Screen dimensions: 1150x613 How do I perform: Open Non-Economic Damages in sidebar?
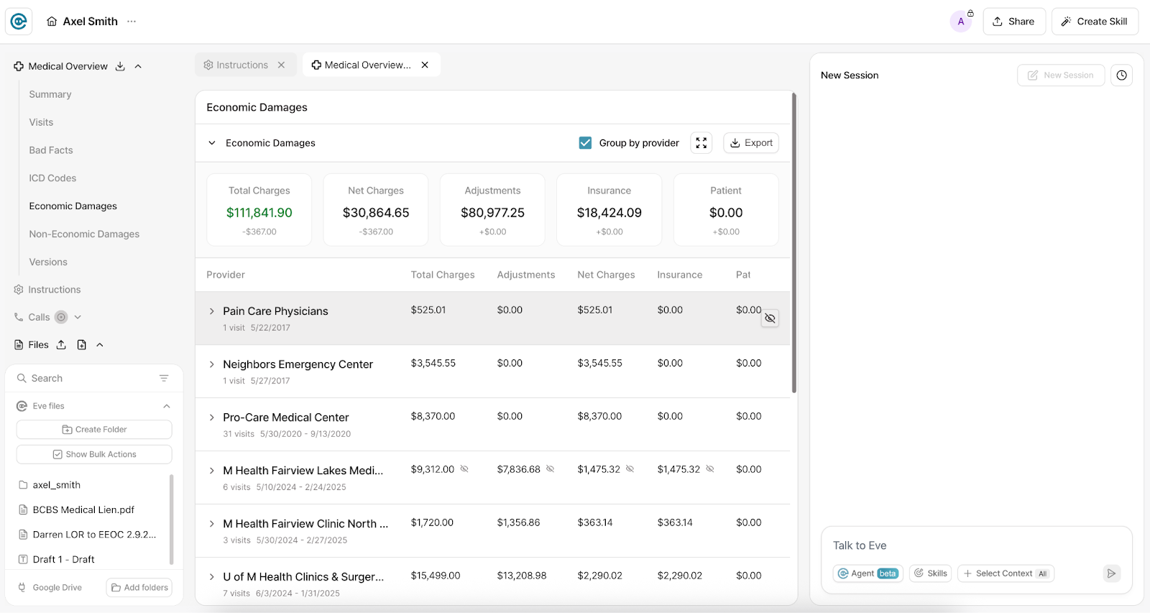point(84,234)
